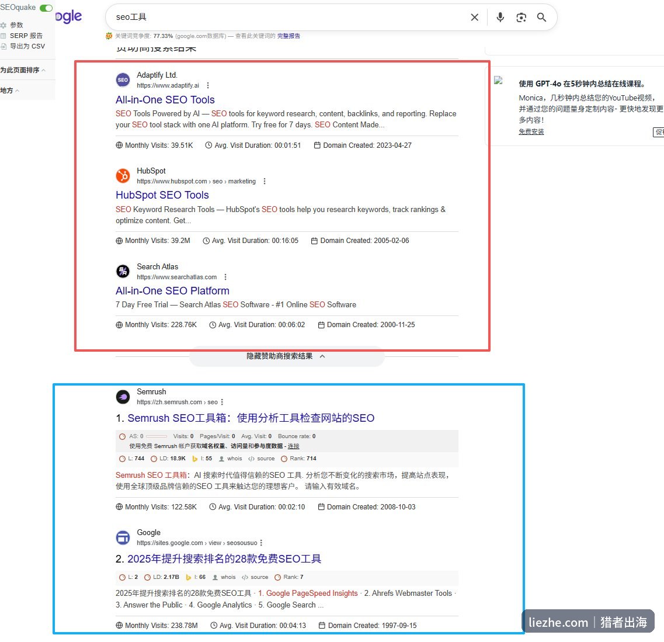Image resolution: width=664 pixels, height=642 pixels.
Task: Open All-in-One SEO Platform link
Action: pyautogui.click(x=172, y=291)
